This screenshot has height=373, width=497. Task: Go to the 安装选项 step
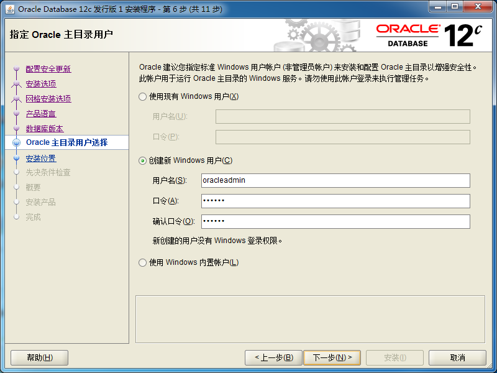(x=41, y=84)
